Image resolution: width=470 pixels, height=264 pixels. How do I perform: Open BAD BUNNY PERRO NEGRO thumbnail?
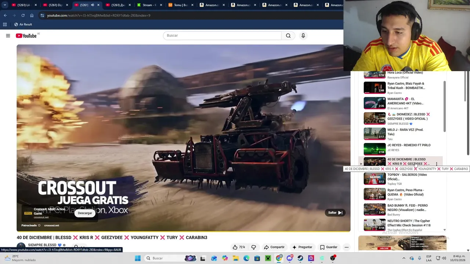(375, 210)
